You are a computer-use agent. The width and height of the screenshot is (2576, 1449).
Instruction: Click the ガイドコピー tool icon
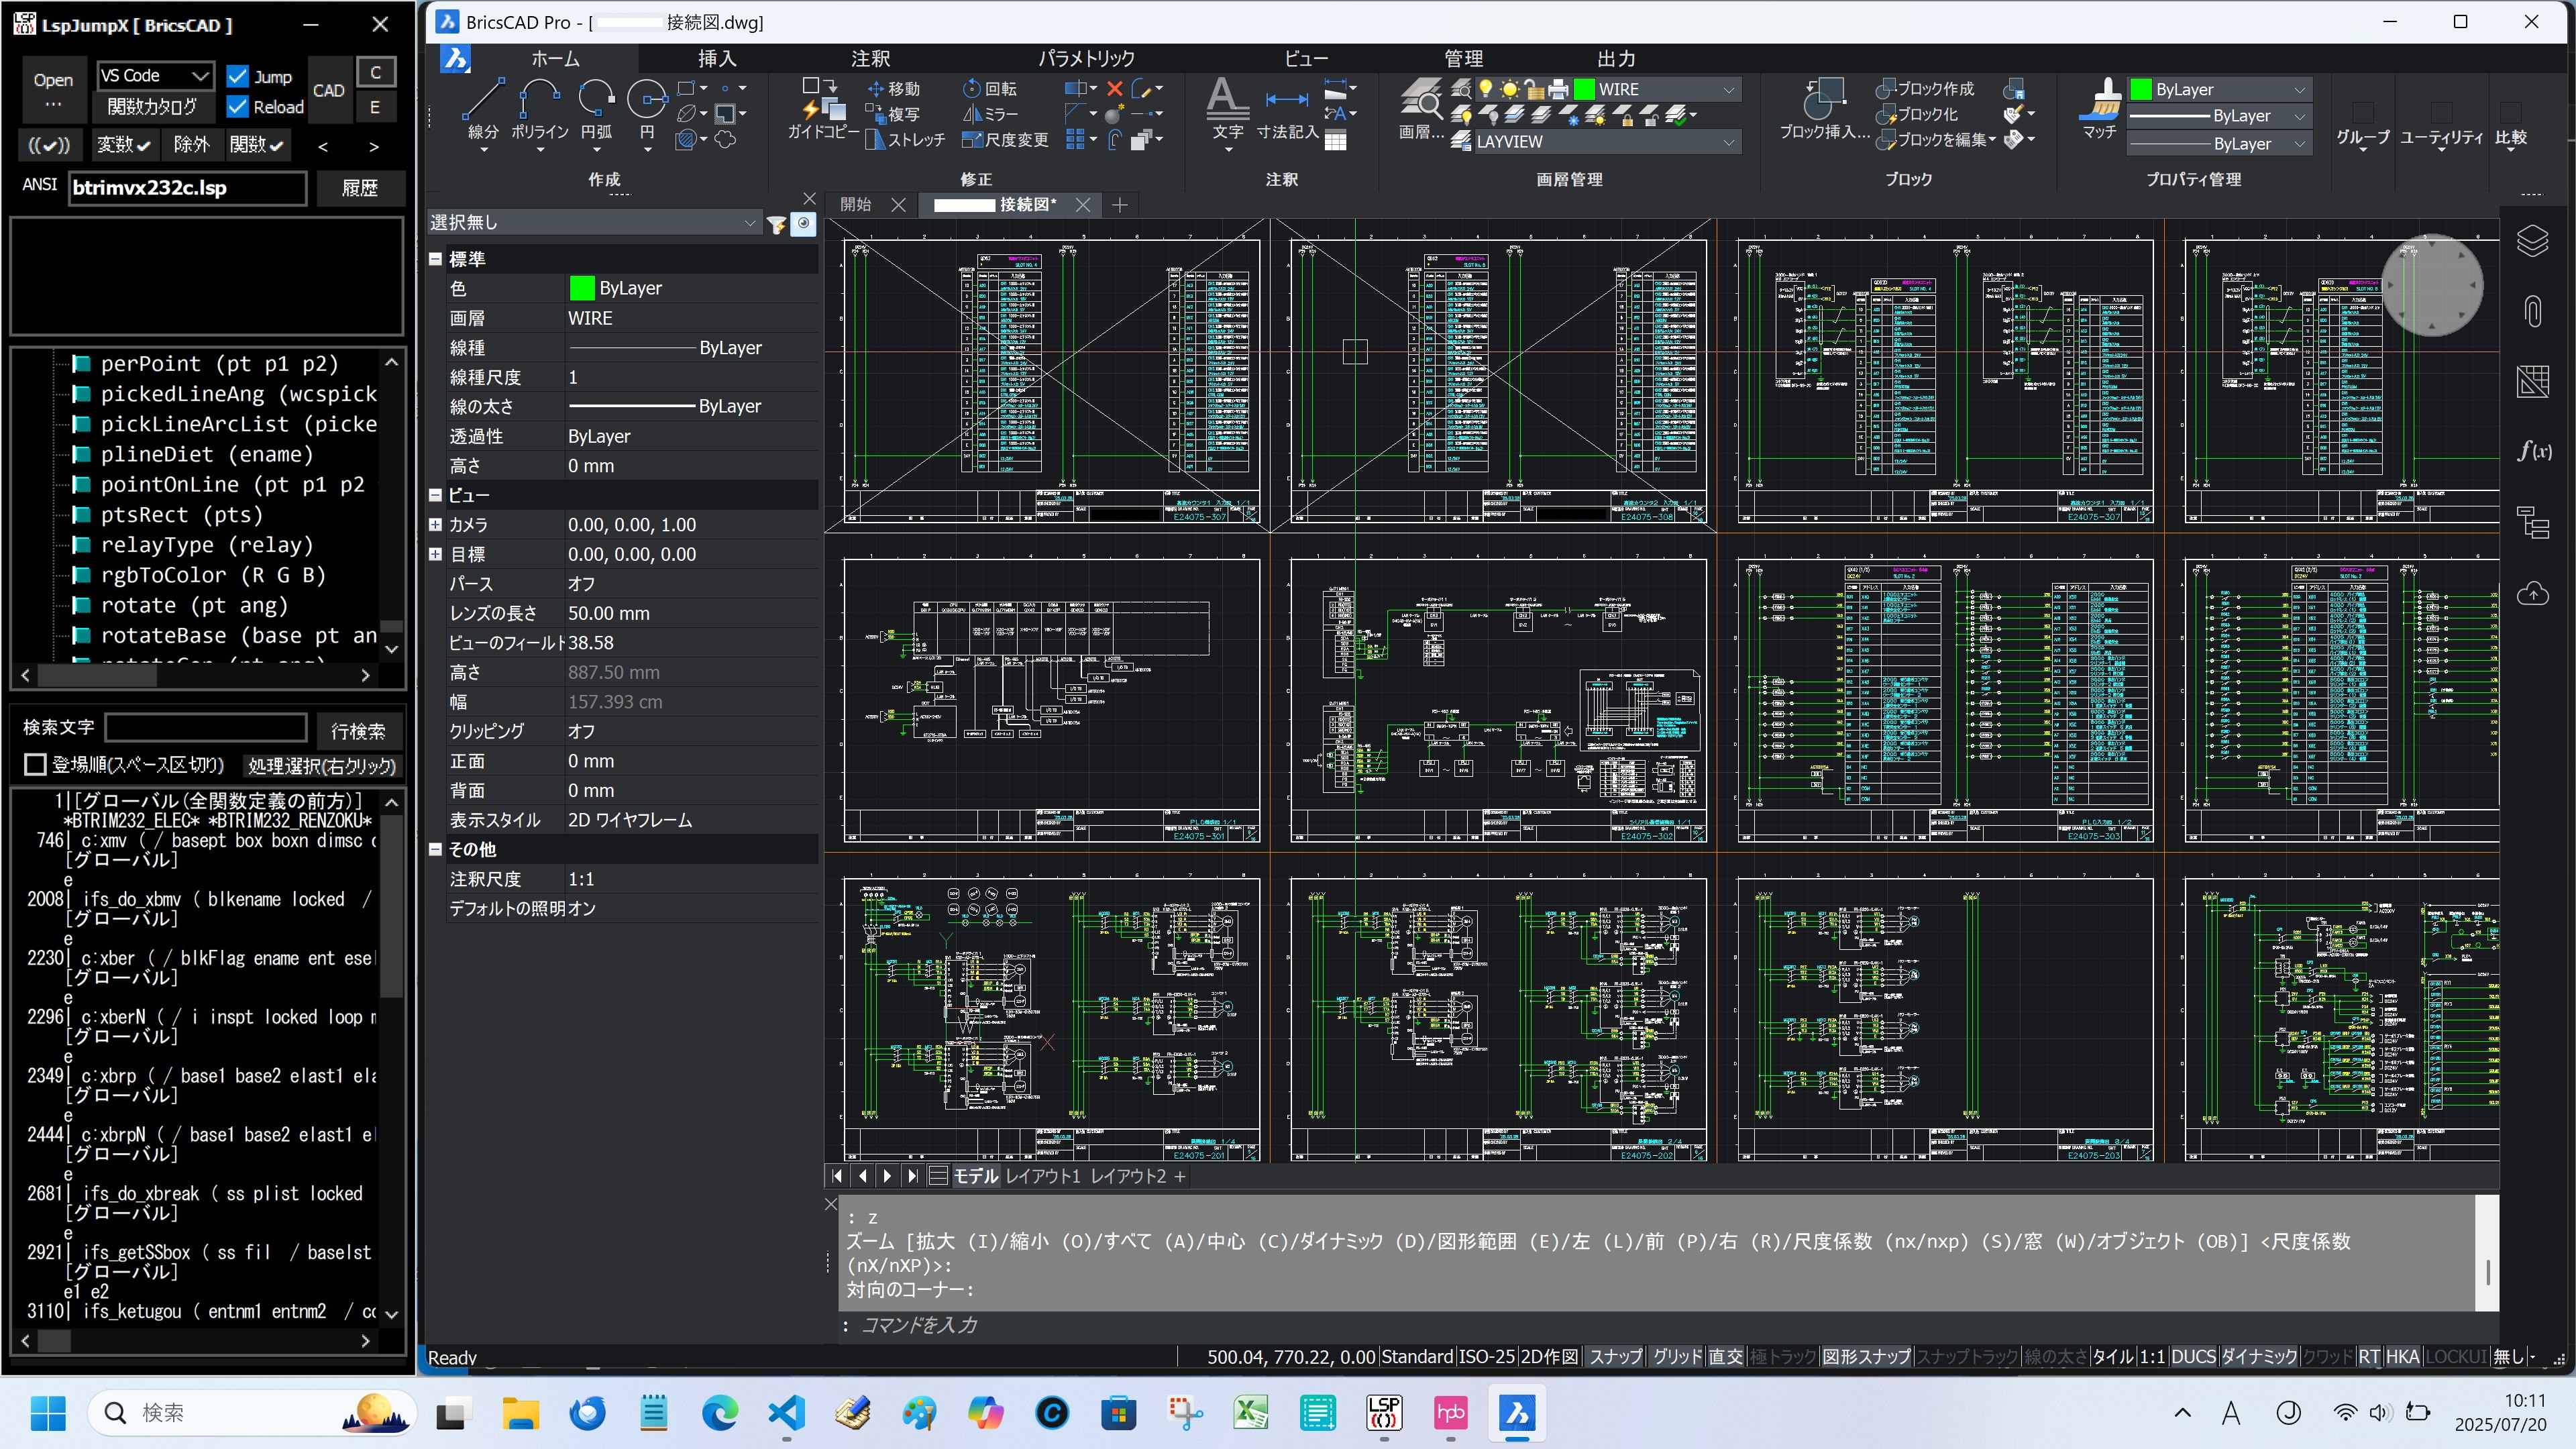tap(823, 100)
